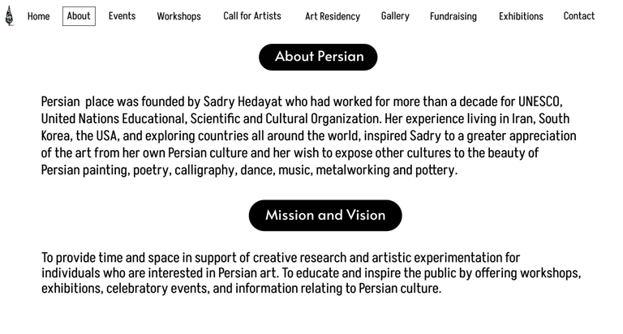Click the founder history paragraph
The width and height of the screenshot is (623, 334).
point(308,136)
